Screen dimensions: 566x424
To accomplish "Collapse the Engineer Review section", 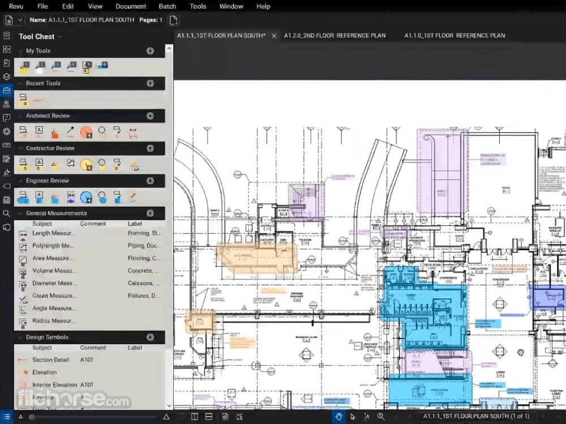I will click(20, 181).
